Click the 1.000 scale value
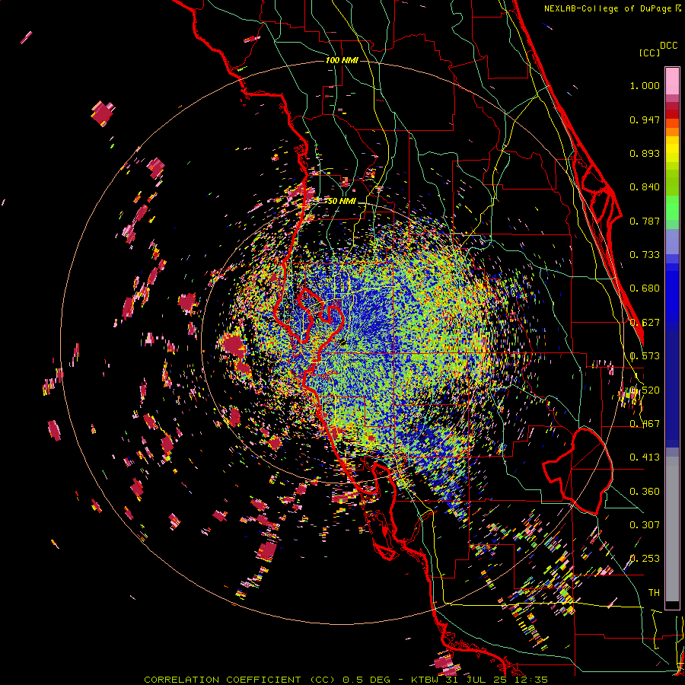The height and width of the screenshot is (685, 685). tap(645, 85)
